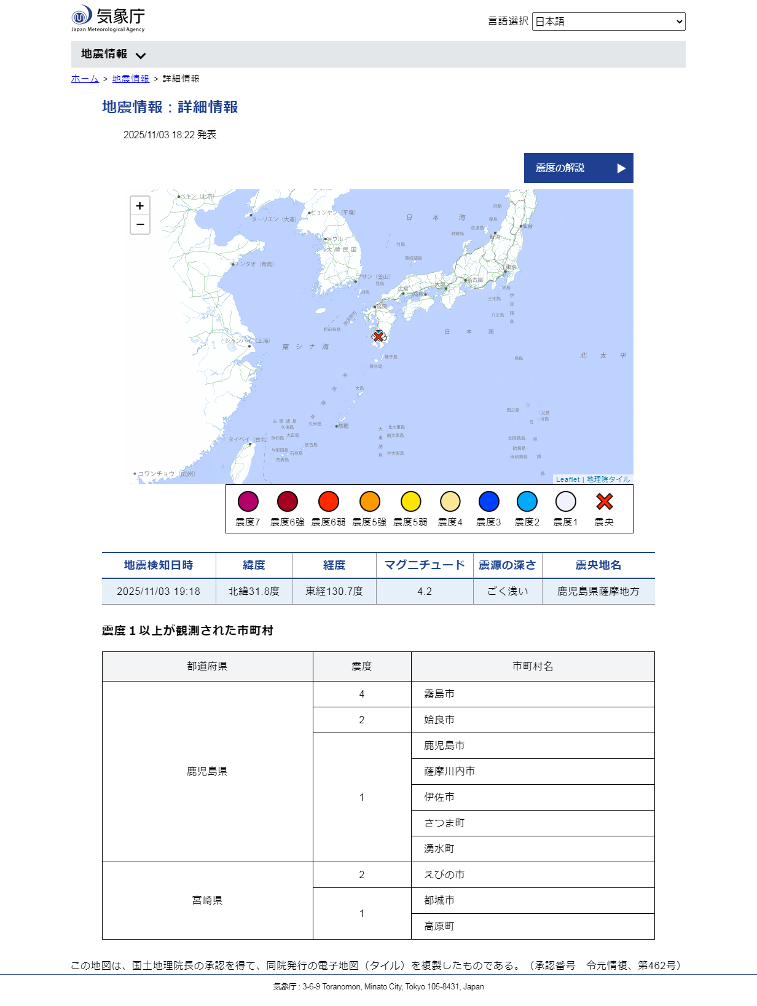
Task: Click the 霧島市 row
Action: tap(533, 694)
